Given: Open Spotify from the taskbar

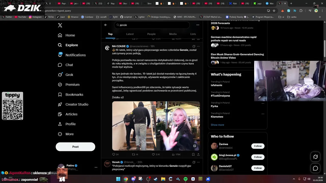Looking at the screenshot, I should [x=186, y=179].
